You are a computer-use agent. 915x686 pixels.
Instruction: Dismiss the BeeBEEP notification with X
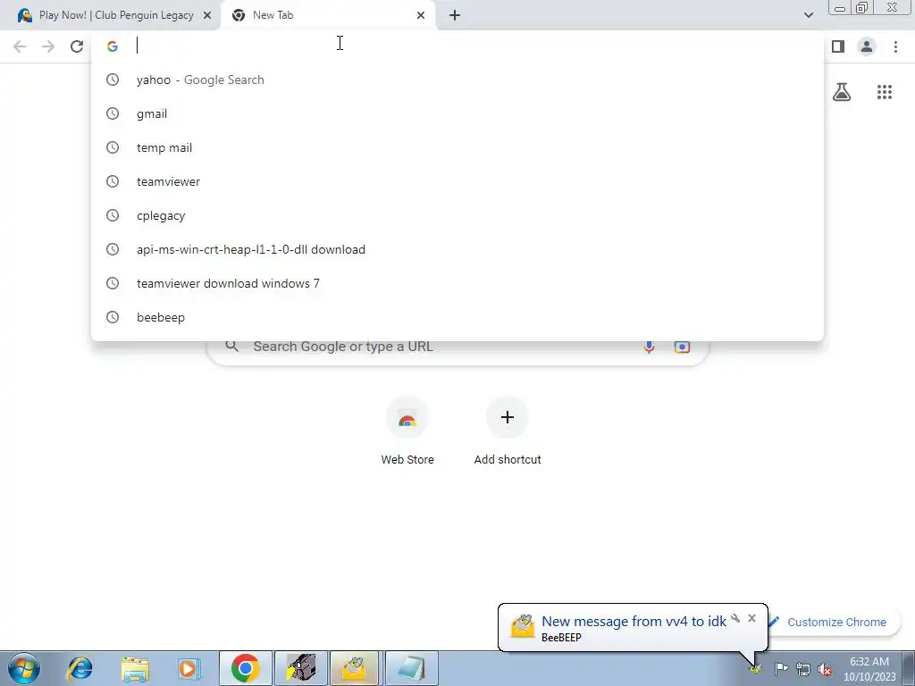tap(751, 618)
